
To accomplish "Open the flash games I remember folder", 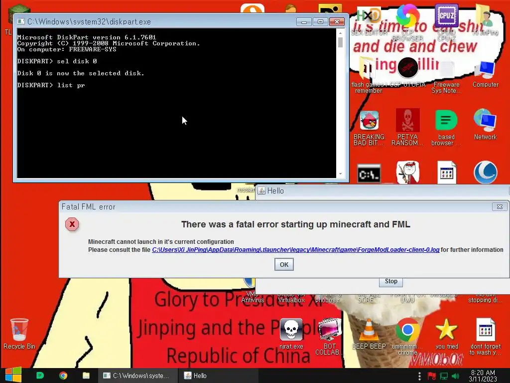I will (369, 76).
